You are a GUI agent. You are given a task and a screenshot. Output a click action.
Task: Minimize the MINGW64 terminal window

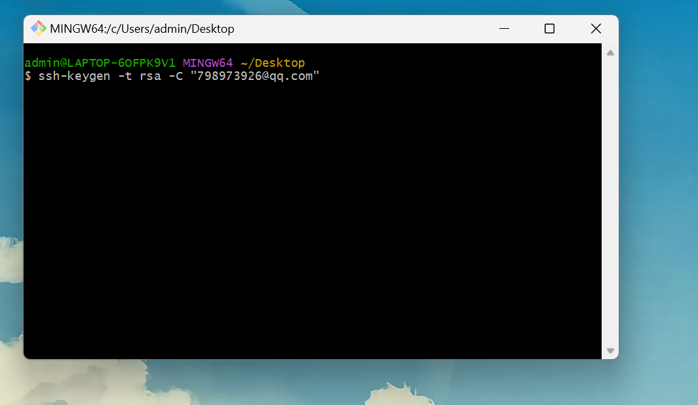point(504,29)
